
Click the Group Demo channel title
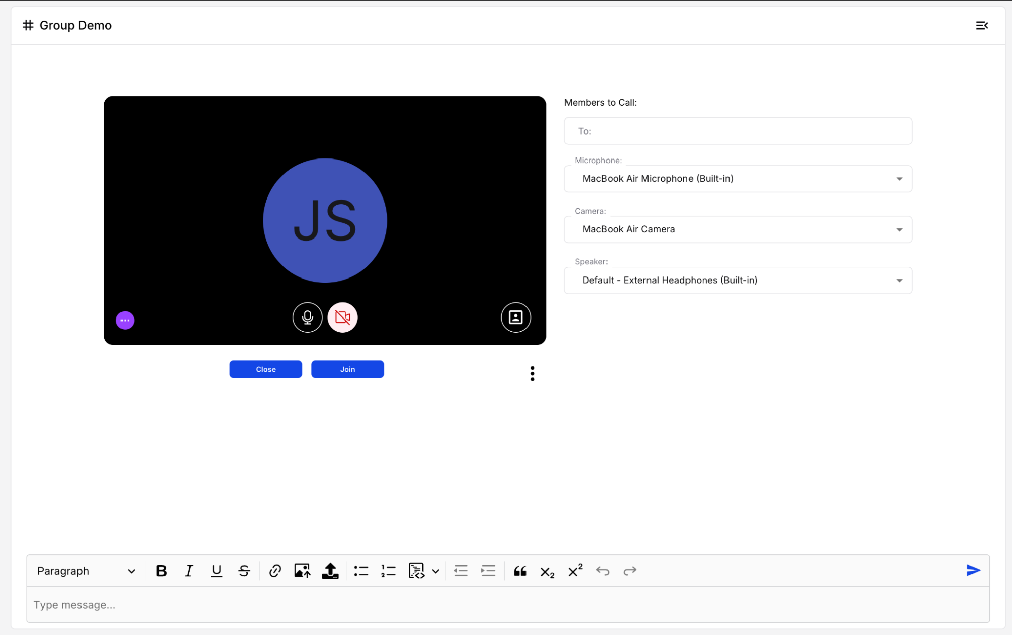point(75,25)
